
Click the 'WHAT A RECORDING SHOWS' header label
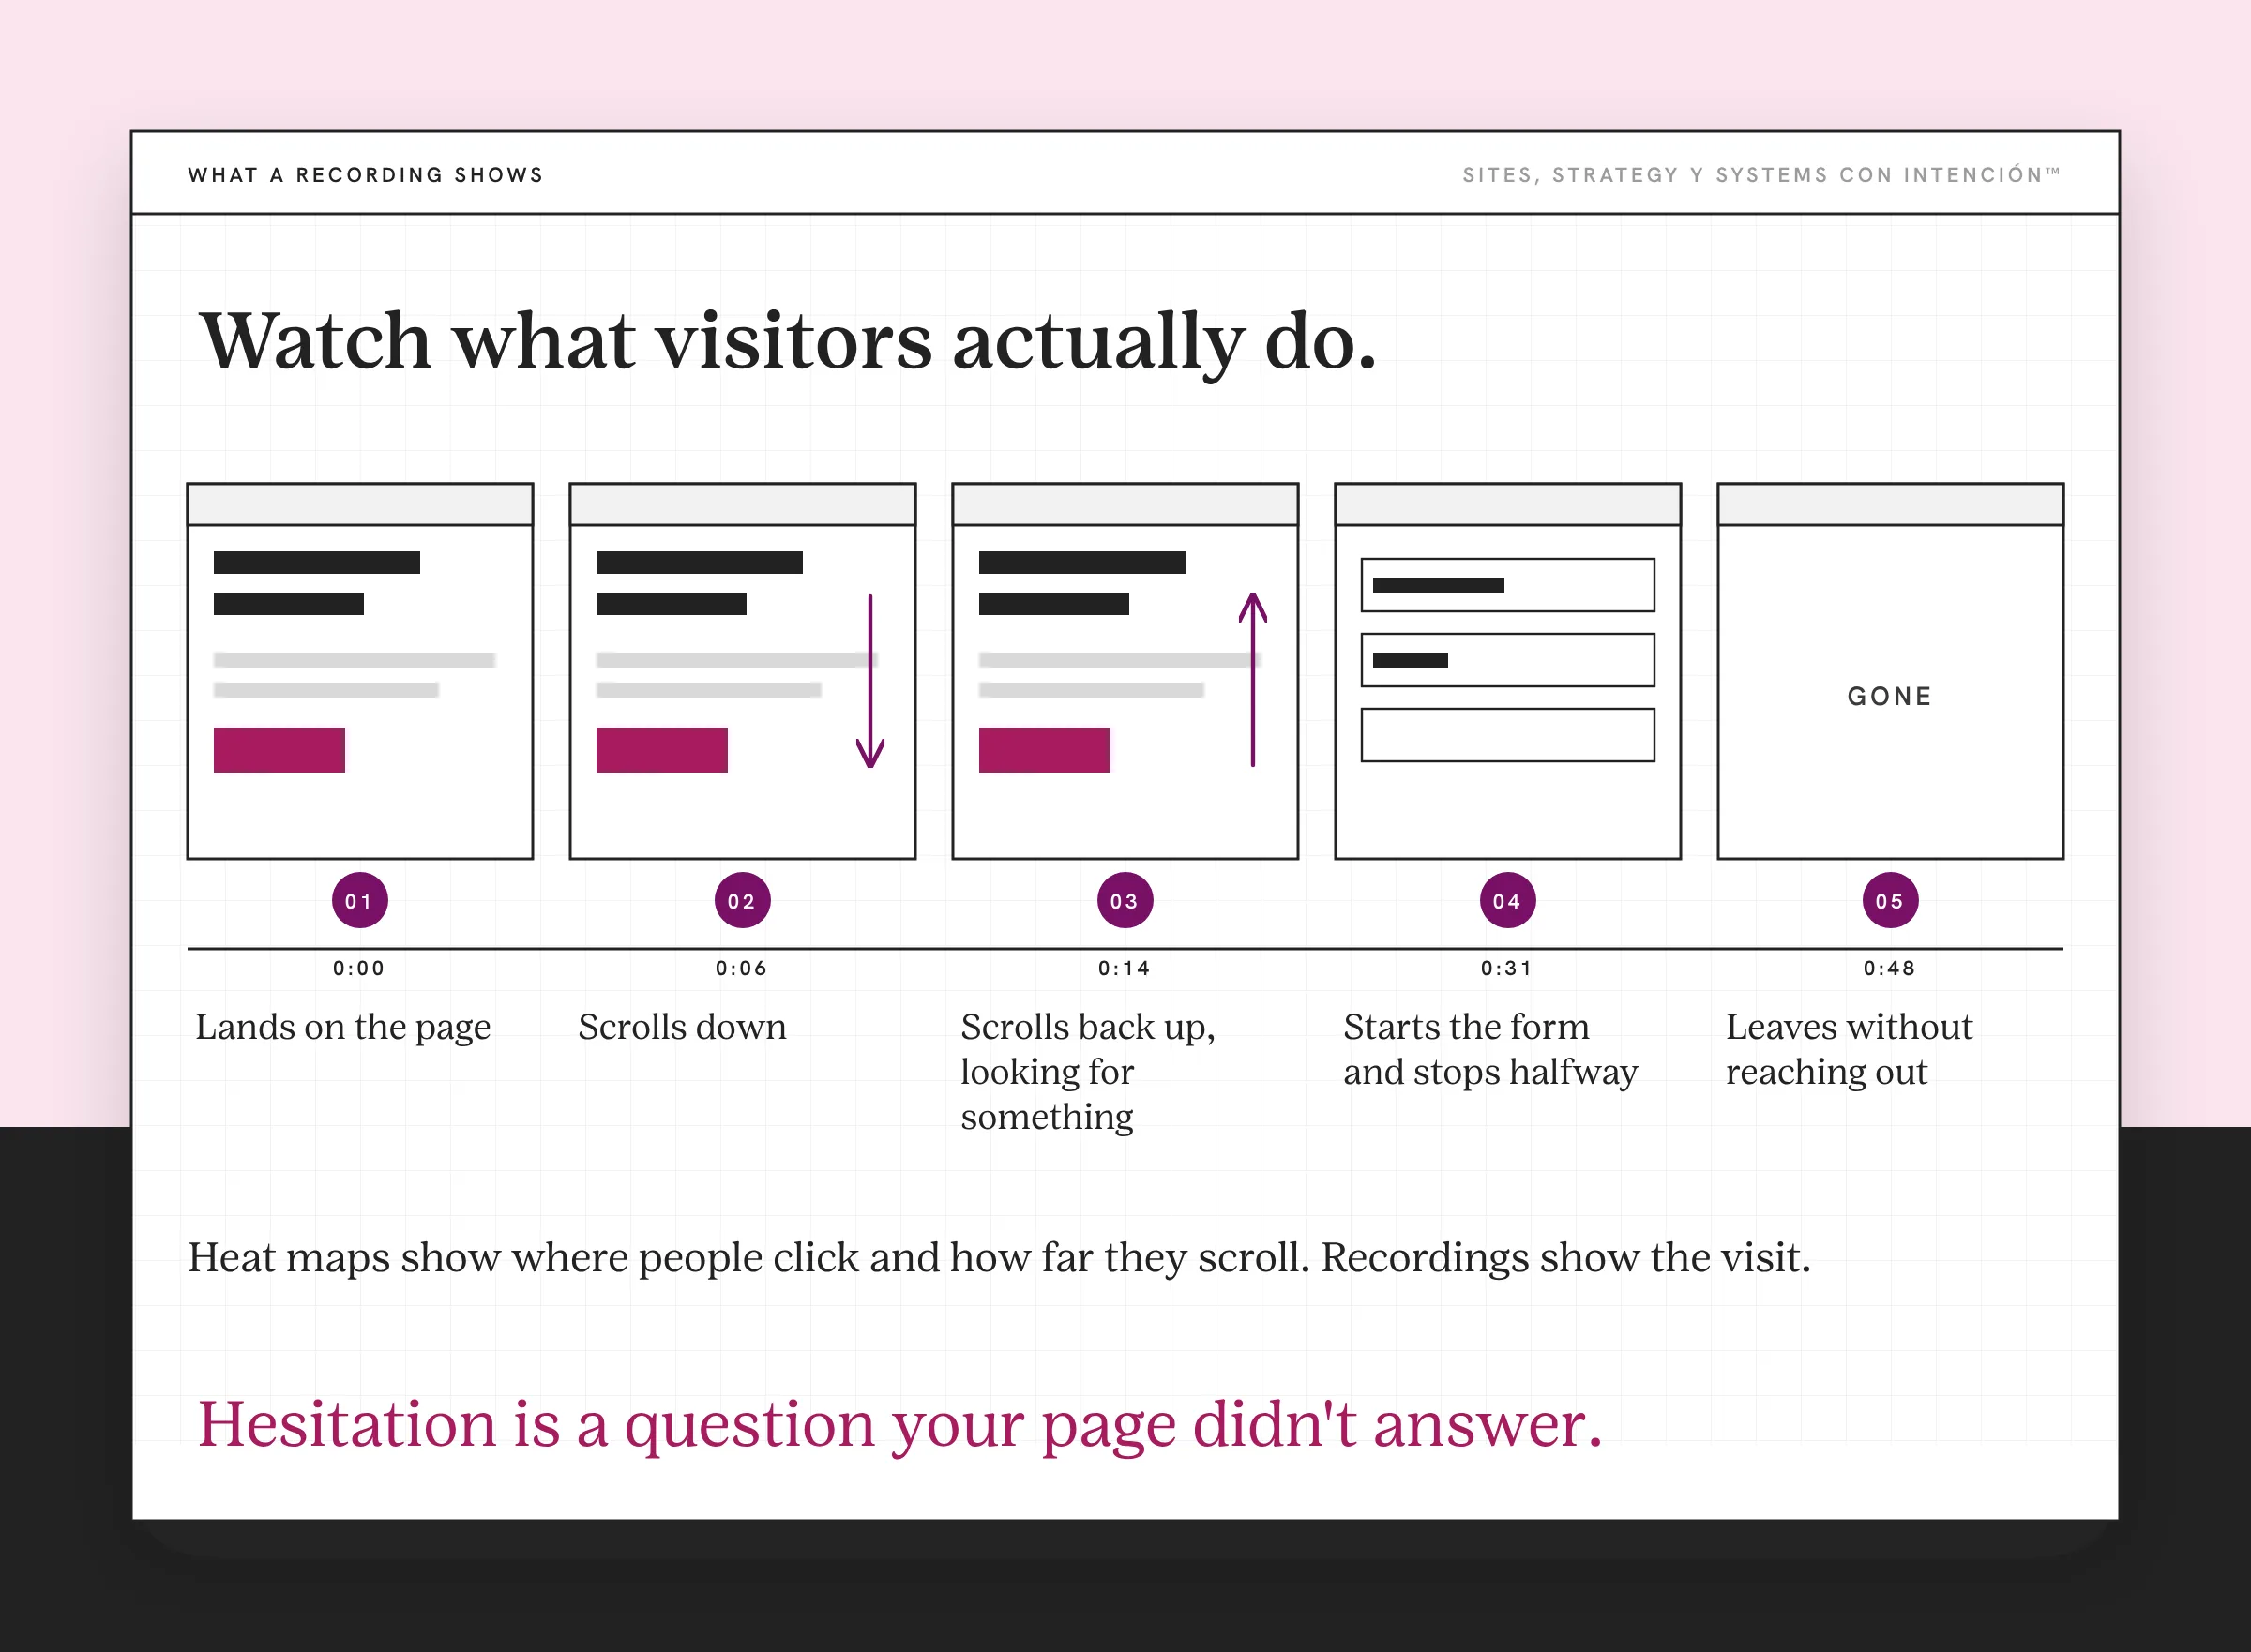click(x=366, y=175)
